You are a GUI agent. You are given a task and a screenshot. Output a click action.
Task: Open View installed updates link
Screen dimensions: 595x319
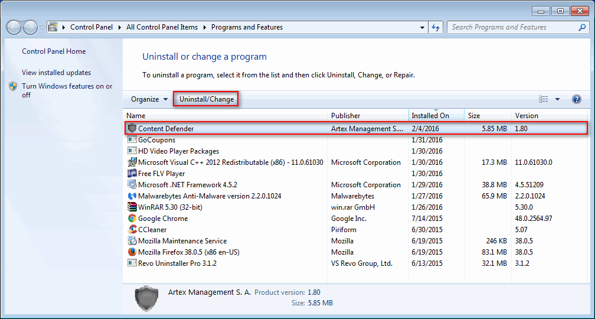(57, 73)
